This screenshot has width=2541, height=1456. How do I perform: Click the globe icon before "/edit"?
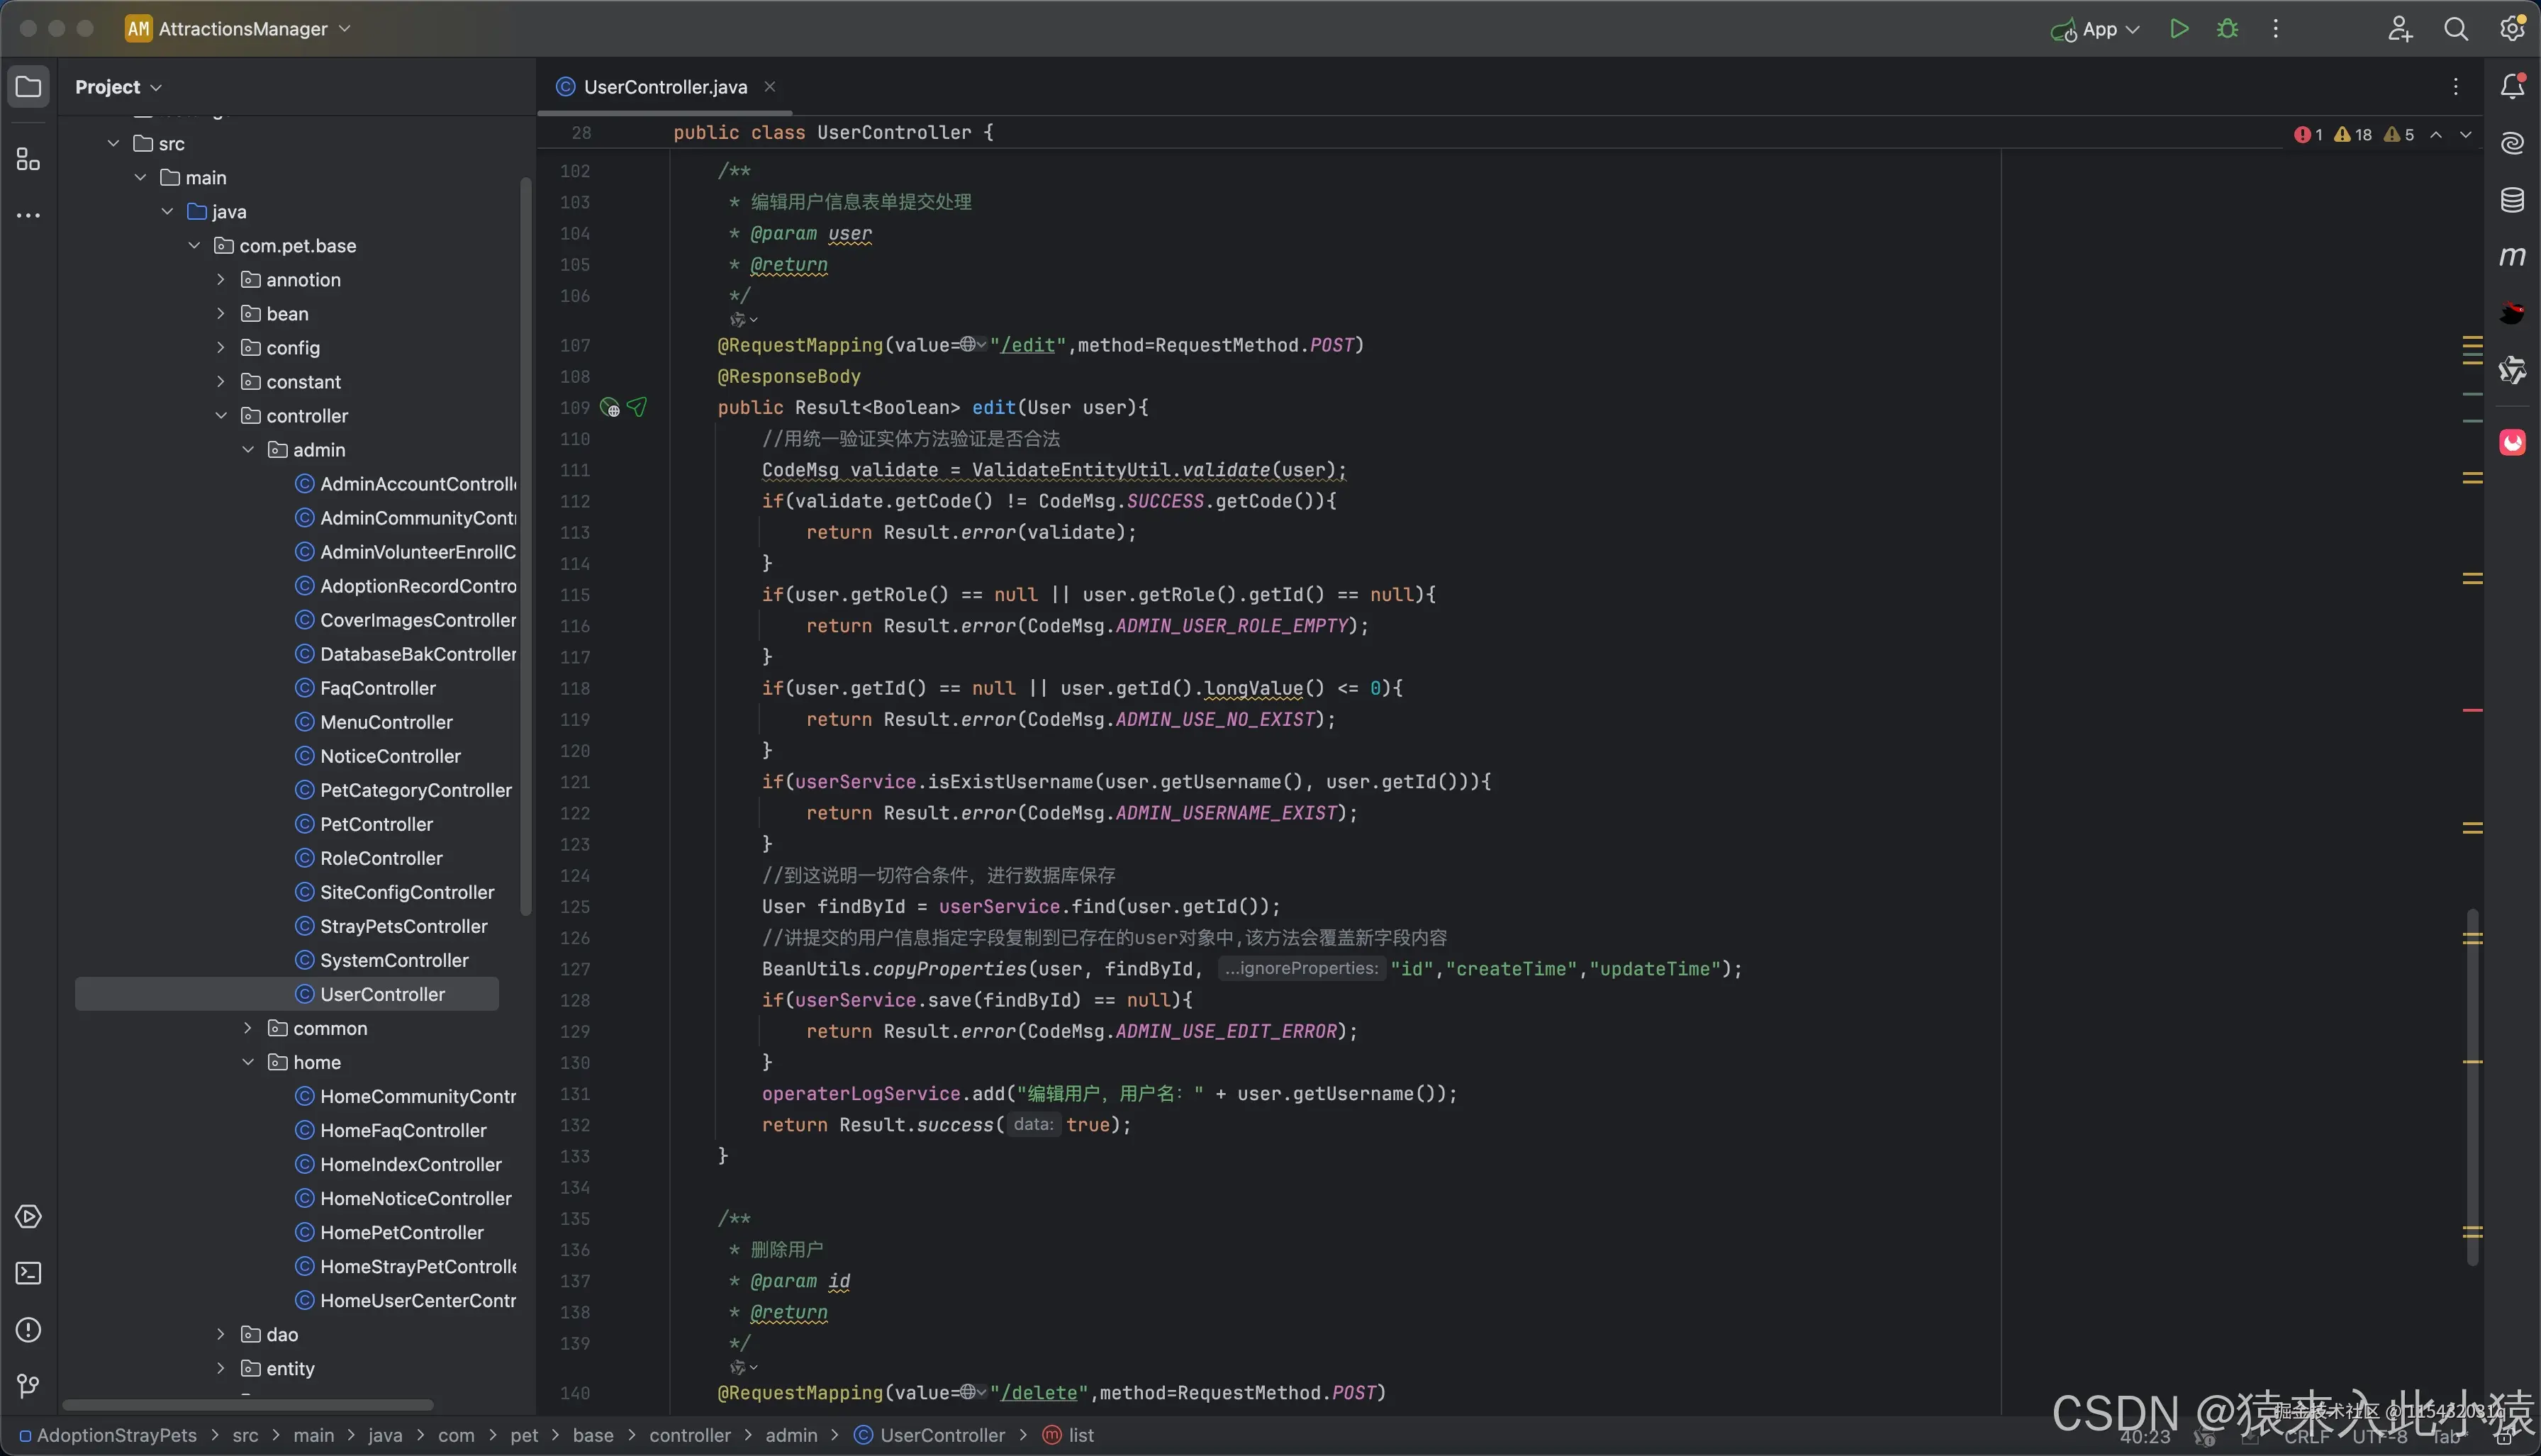coord(968,345)
